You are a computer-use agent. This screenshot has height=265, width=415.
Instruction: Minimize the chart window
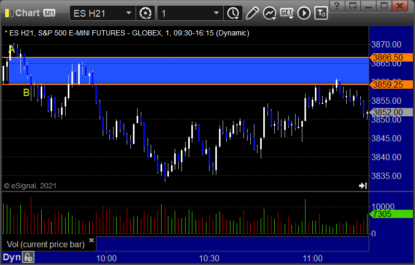[369, 5]
